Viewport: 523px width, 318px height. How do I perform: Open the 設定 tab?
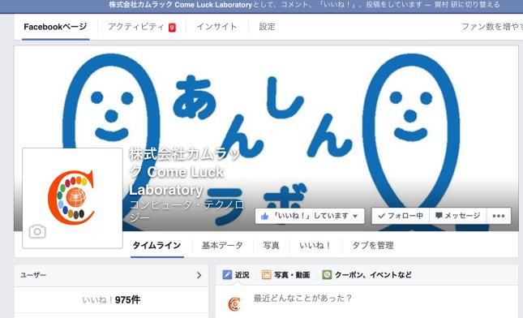(267, 27)
